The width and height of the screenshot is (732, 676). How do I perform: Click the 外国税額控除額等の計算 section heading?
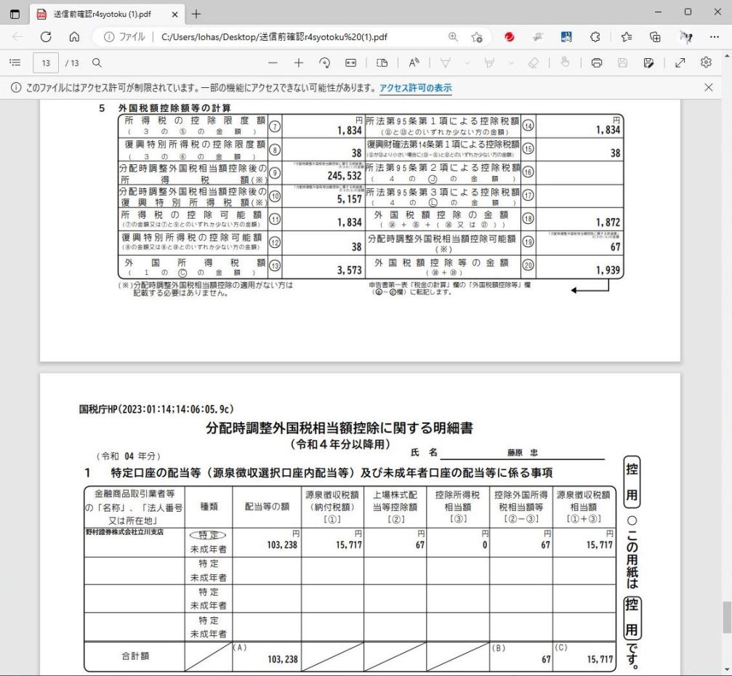174,108
